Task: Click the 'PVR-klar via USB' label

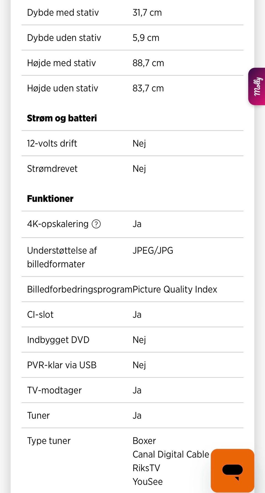Action: (x=62, y=365)
